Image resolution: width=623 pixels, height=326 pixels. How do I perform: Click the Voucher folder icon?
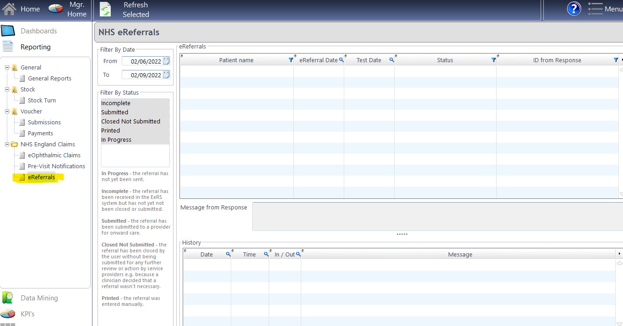tap(14, 111)
